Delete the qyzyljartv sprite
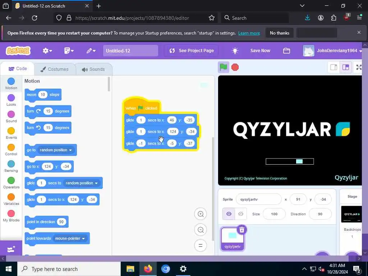 pyautogui.click(x=241, y=230)
